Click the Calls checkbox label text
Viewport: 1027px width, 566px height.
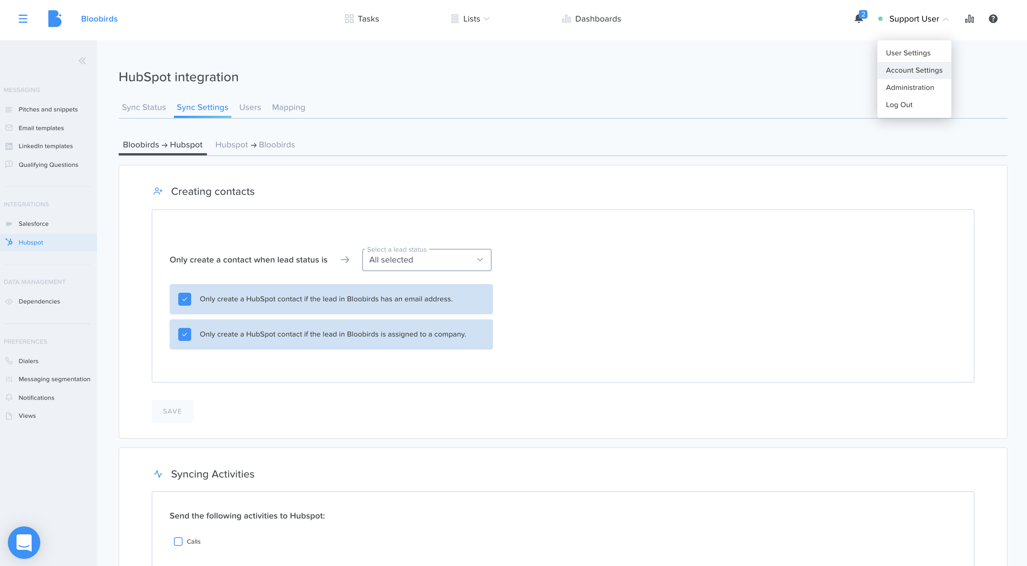pyautogui.click(x=193, y=541)
